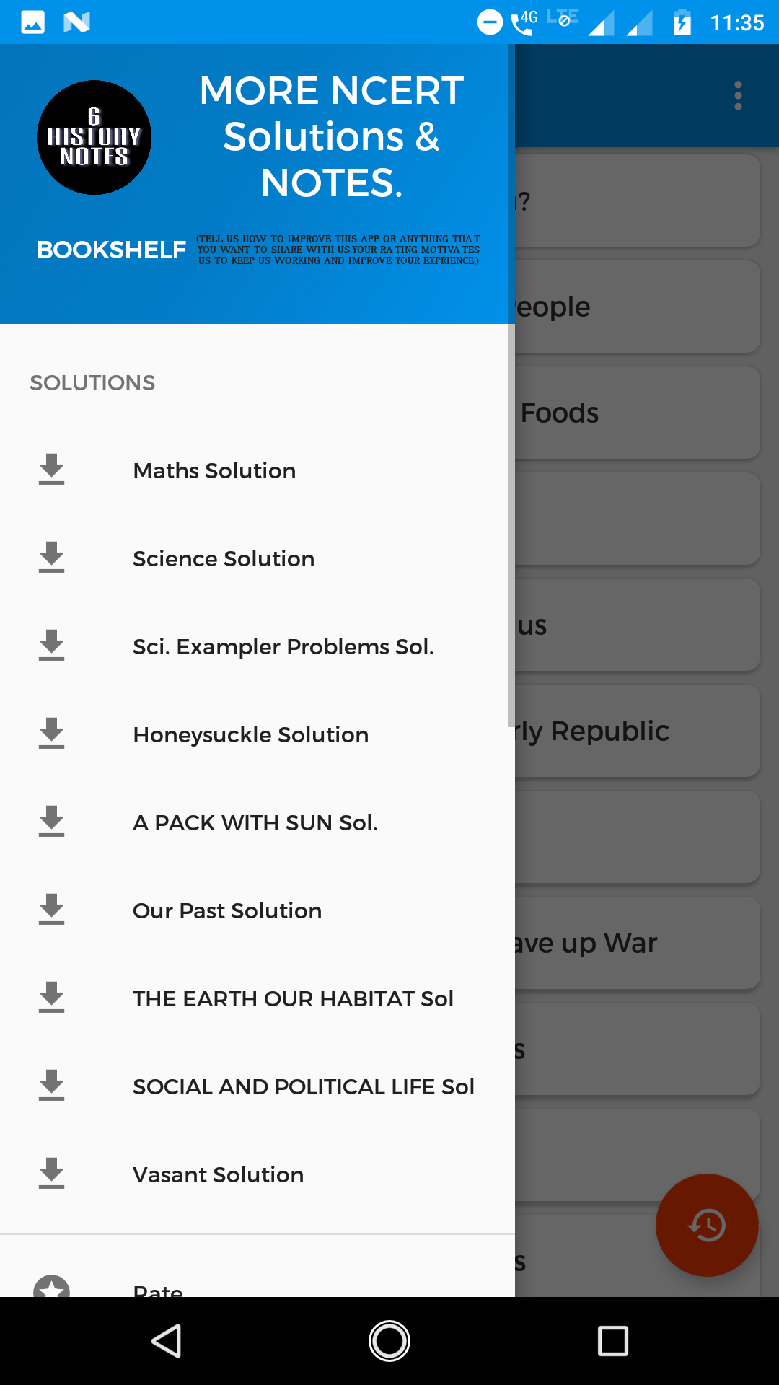779x1385 pixels.
Task: Choose SOCIAL AND POLITICAL LIFE Sol
Action: [303, 1086]
